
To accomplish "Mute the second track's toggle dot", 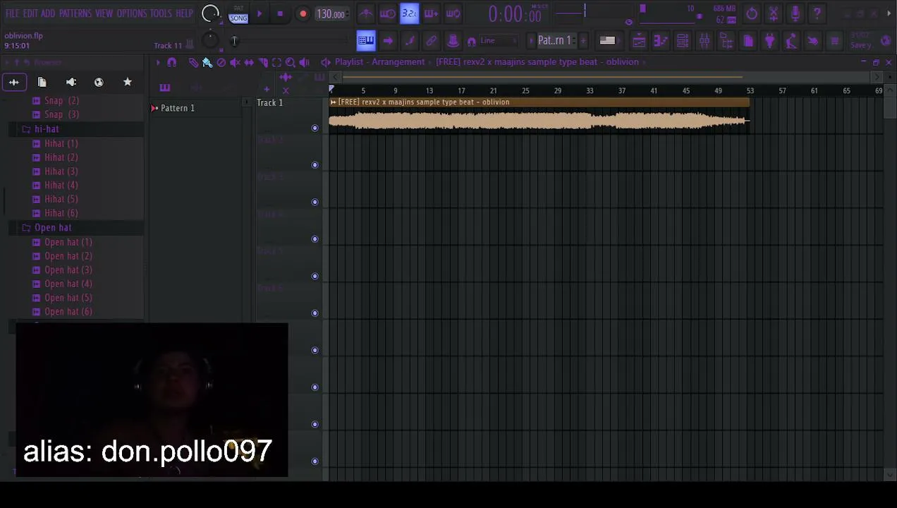I will click(x=315, y=165).
